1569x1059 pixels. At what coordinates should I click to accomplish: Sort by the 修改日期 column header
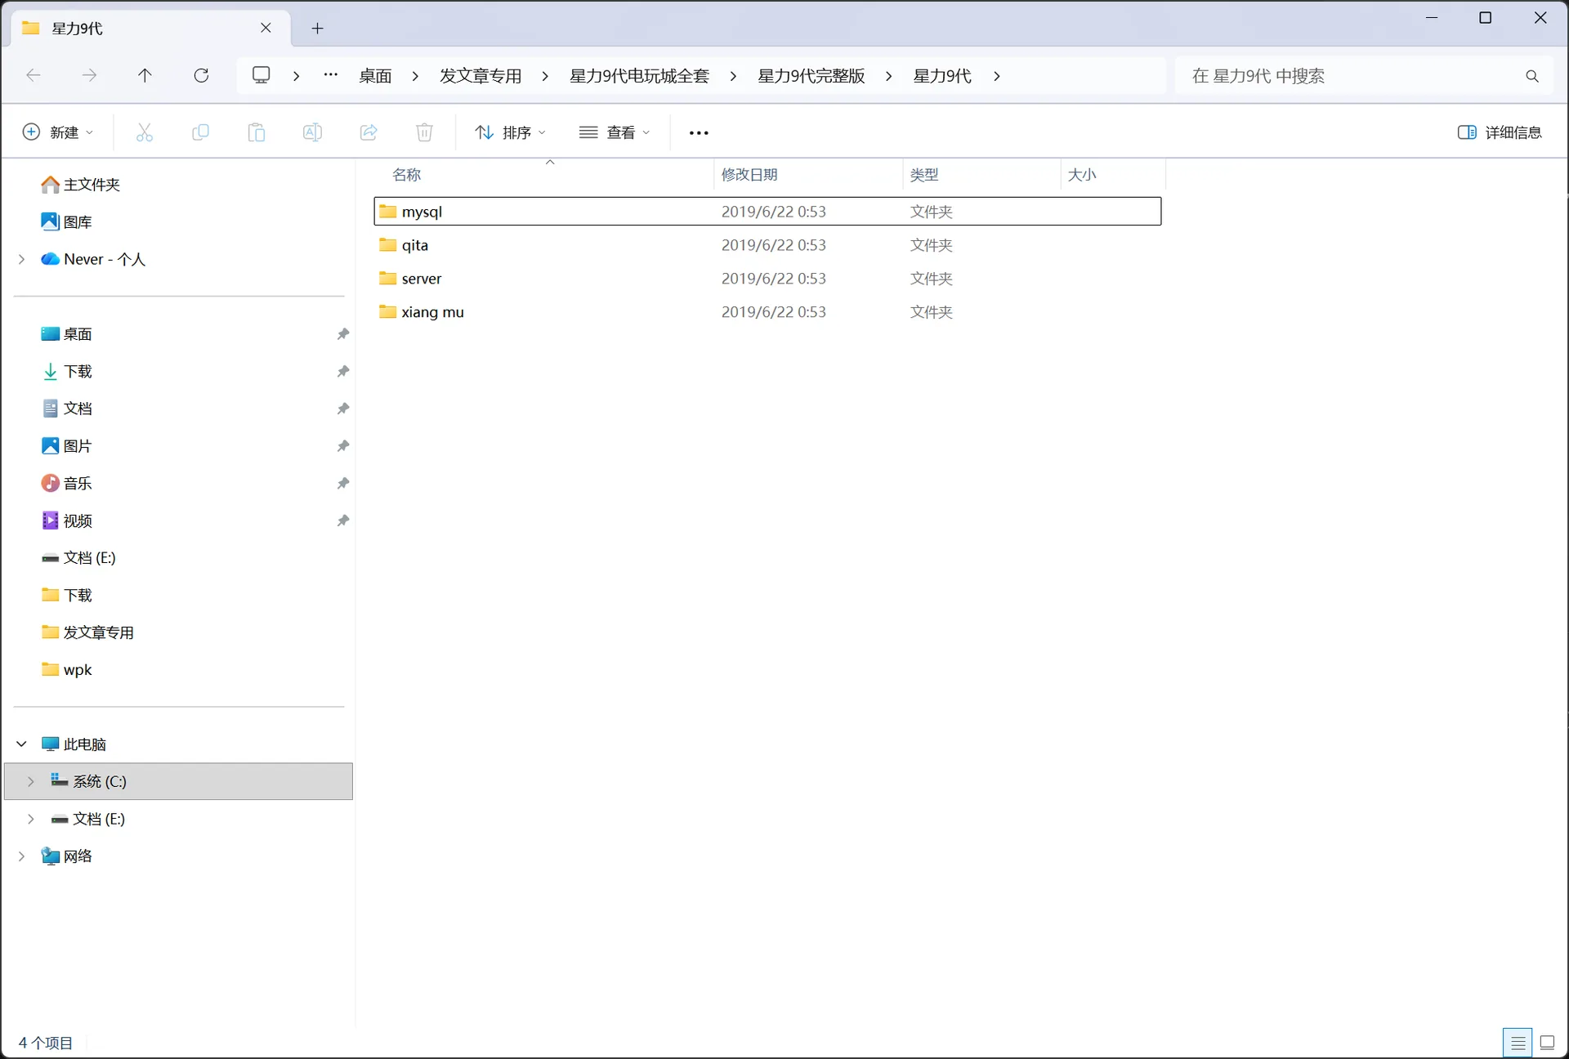pos(808,175)
